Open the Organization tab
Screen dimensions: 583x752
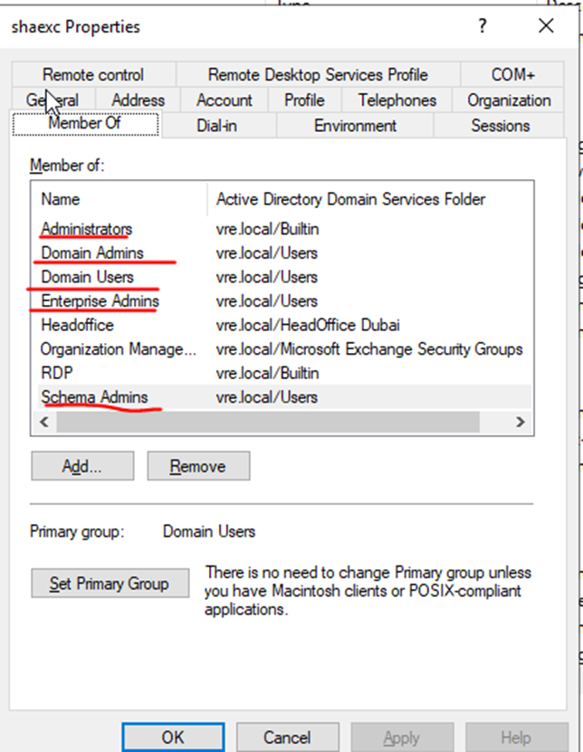509,100
